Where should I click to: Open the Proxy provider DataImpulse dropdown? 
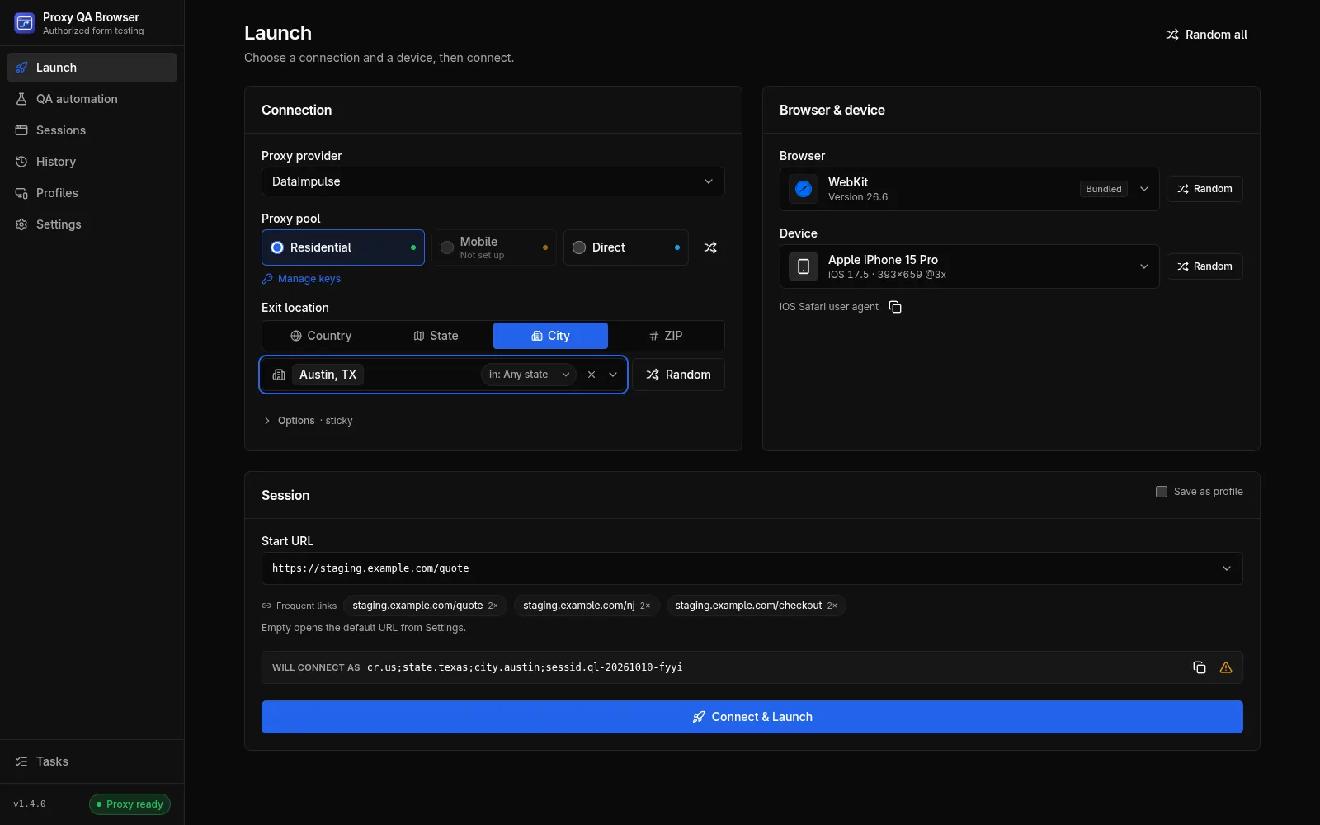(x=493, y=181)
